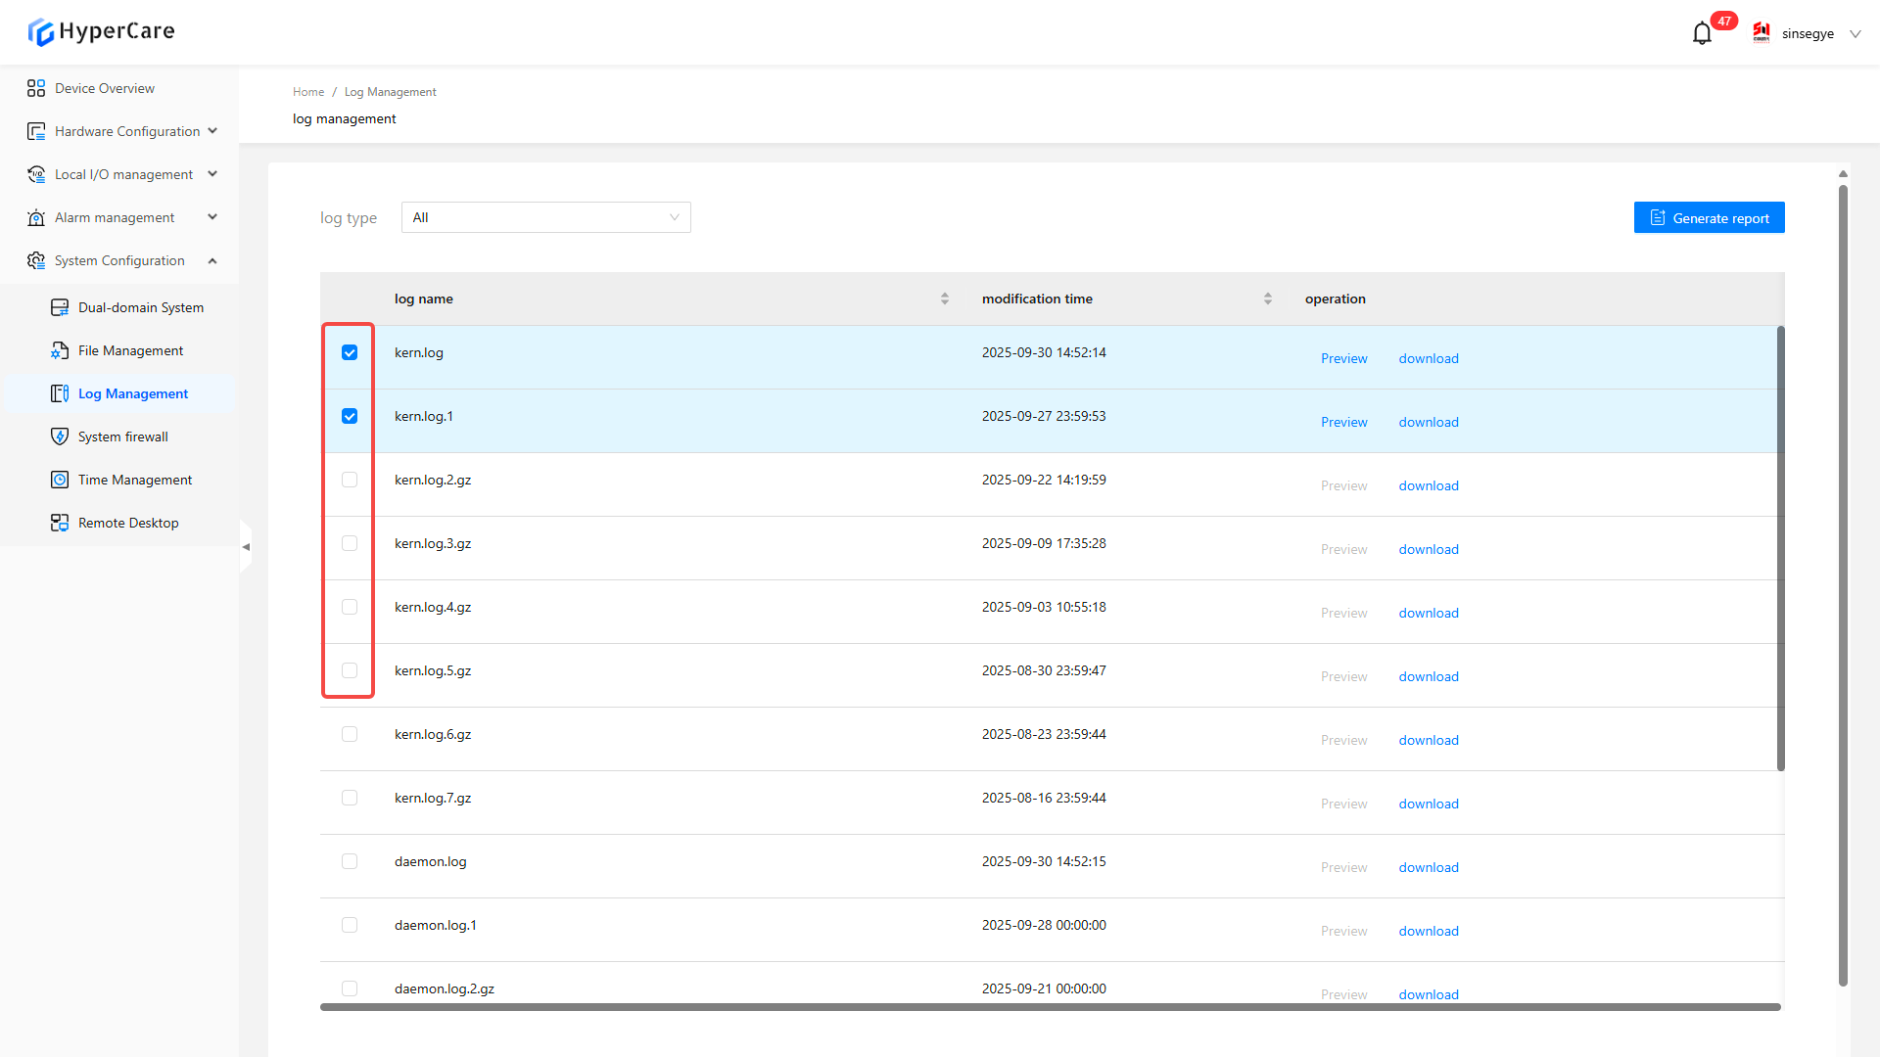Image resolution: width=1880 pixels, height=1057 pixels.
Task: Open the Alarm management menu item
Action: [x=115, y=217]
